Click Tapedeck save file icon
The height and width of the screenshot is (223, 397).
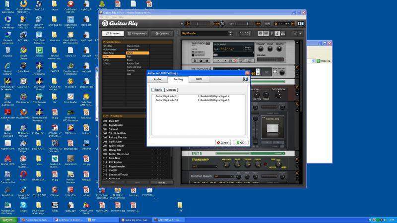tap(207, 60)
